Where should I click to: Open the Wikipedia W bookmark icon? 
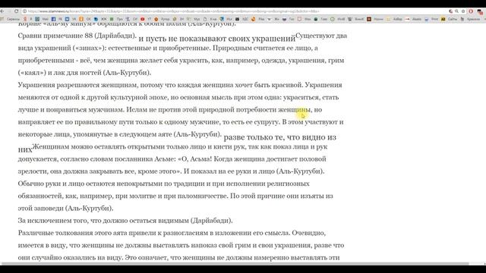(x=349, y=19)
